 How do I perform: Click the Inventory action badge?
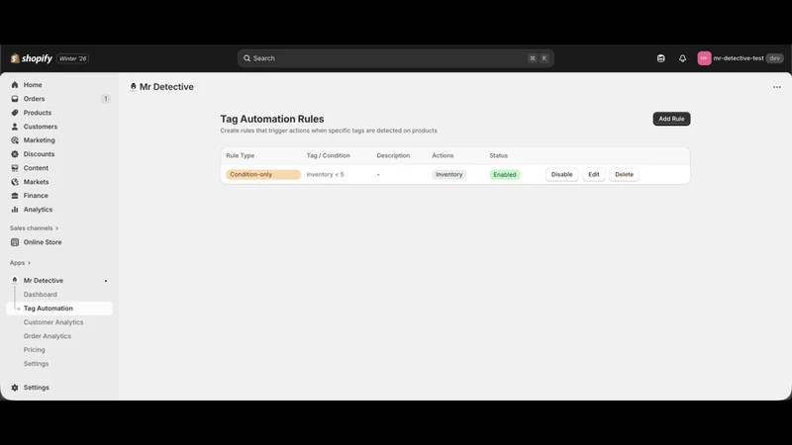tap(449, 175)
